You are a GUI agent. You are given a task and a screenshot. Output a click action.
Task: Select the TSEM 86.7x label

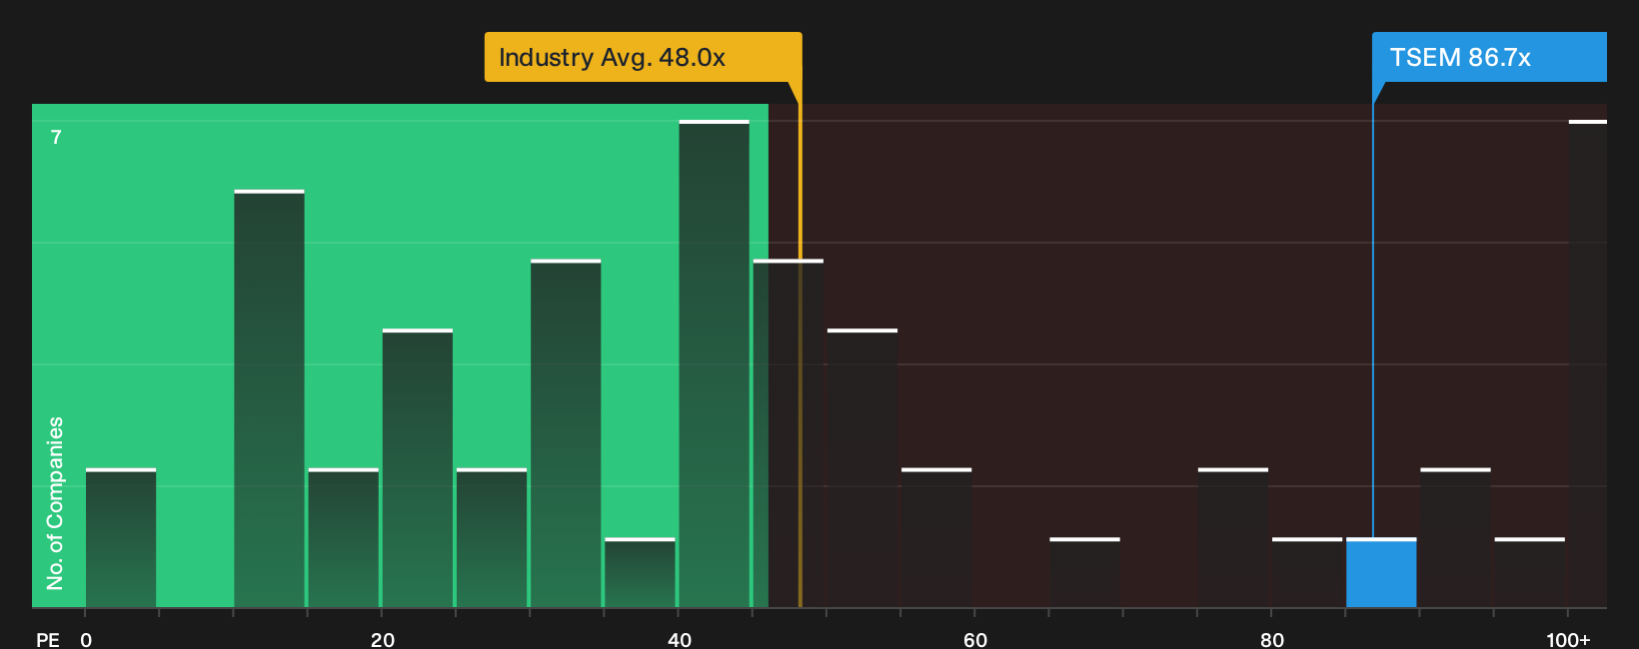pos(1489,57)
